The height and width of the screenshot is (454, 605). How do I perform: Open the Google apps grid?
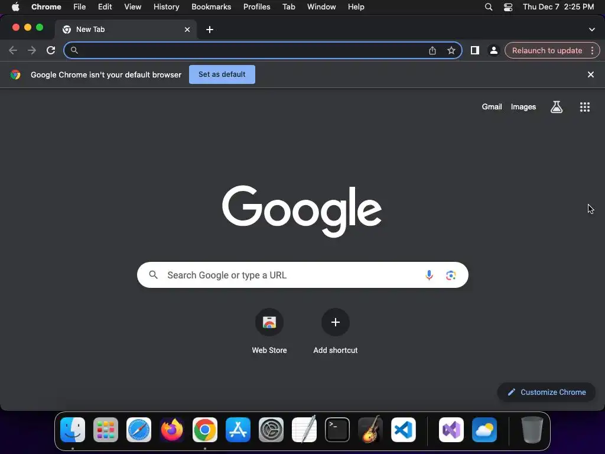click(x=584, y=107)
